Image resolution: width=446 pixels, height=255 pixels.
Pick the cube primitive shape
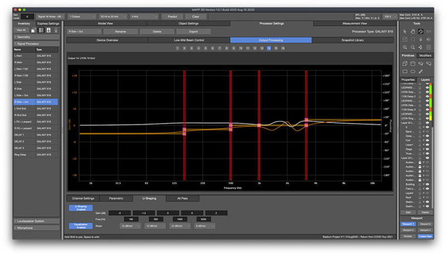(405, 63)
